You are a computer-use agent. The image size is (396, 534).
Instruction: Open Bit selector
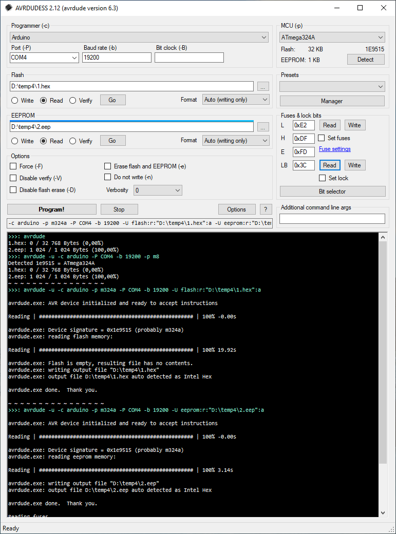pos(333,192)
